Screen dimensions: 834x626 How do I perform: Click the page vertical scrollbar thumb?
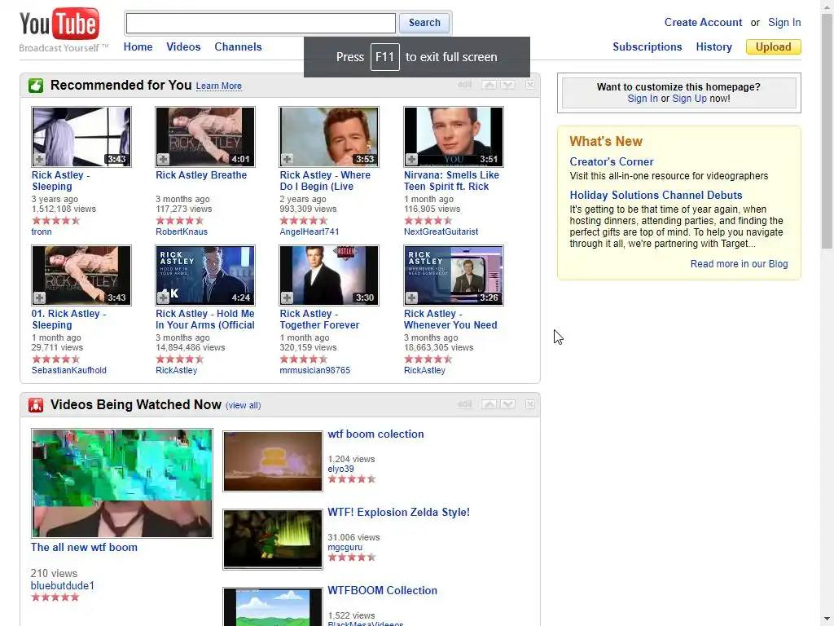point(827,130)
